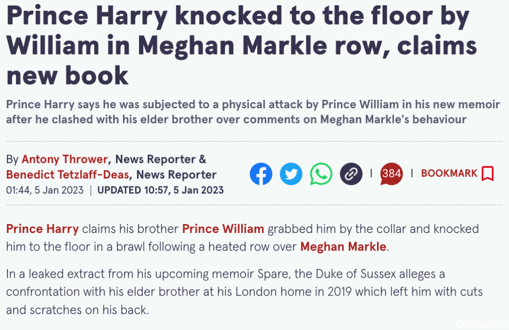Click the main article headline

pos(242,45)
